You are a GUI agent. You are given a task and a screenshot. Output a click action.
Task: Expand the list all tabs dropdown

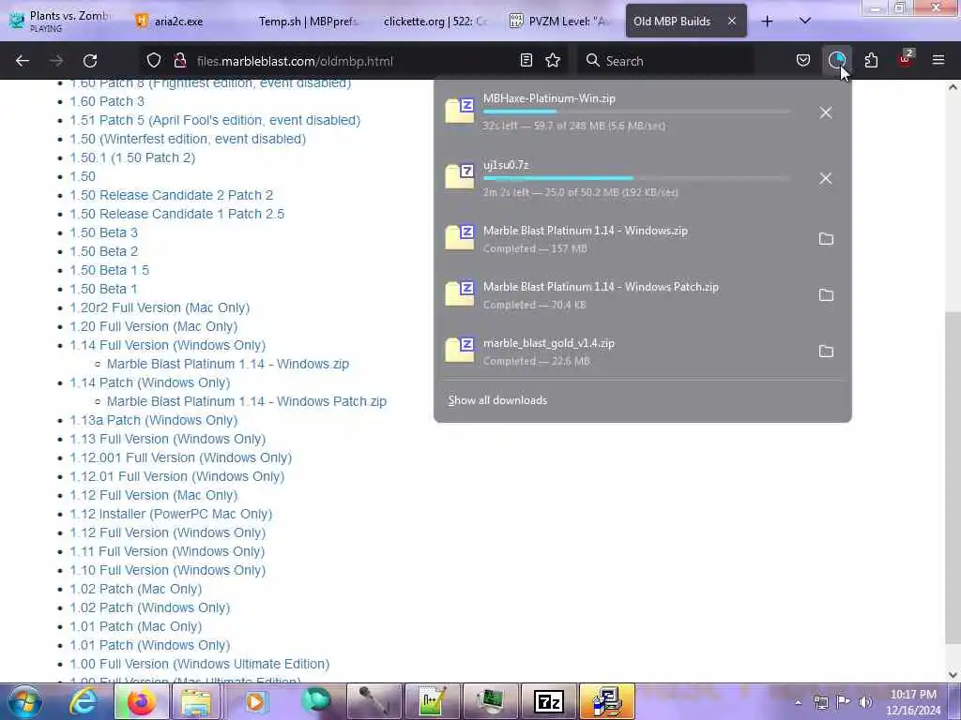tap(804, 21)
